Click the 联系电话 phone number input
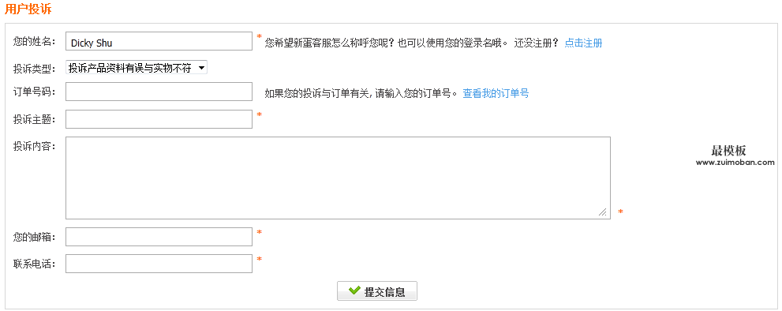Image resolution: width=782 pixels, height=311 pixels. point(159,264)
